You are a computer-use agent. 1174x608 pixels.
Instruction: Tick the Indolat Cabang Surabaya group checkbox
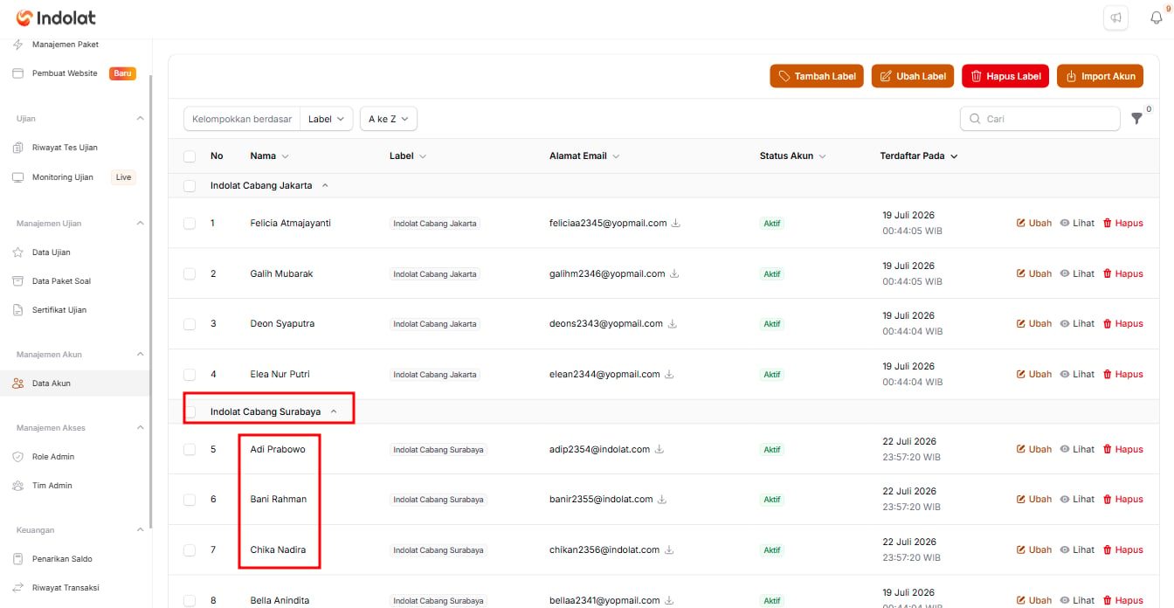click(x=190, y=412)
